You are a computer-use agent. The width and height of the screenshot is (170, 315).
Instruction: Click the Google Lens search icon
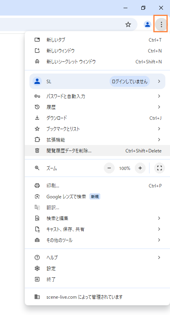37,196
